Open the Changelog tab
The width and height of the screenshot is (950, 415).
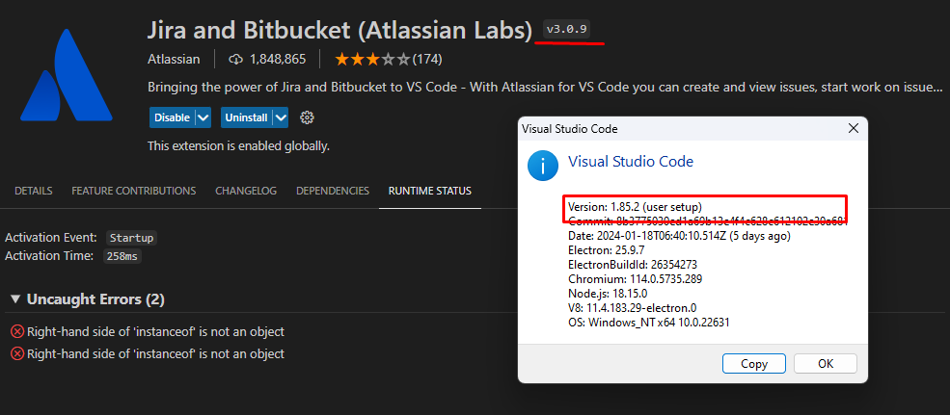click(246, 191)
